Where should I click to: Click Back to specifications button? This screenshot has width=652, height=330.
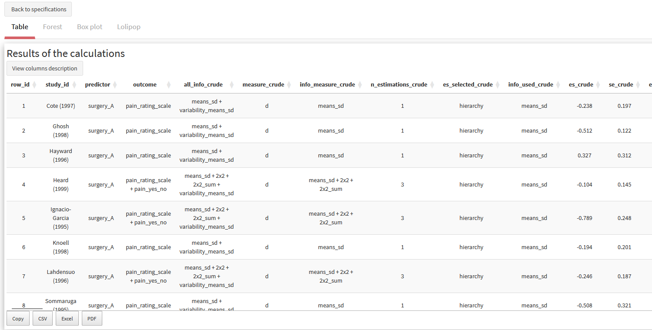click(38, 9)
